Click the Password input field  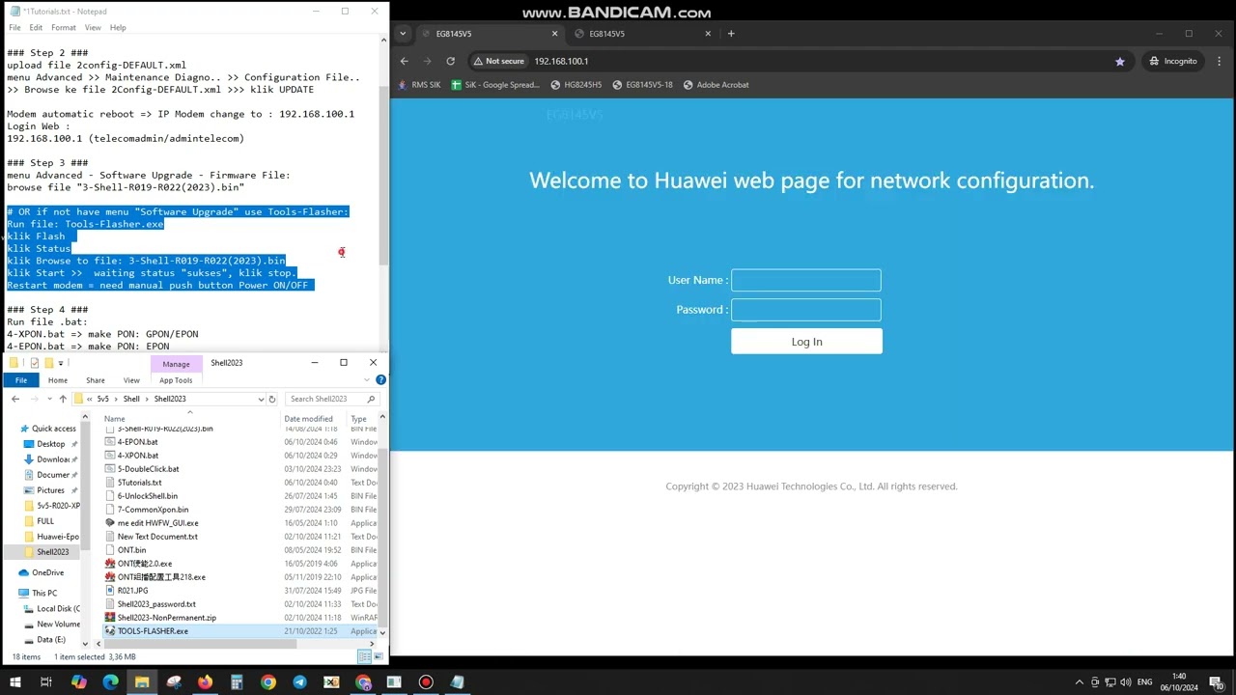coord(806,310)
